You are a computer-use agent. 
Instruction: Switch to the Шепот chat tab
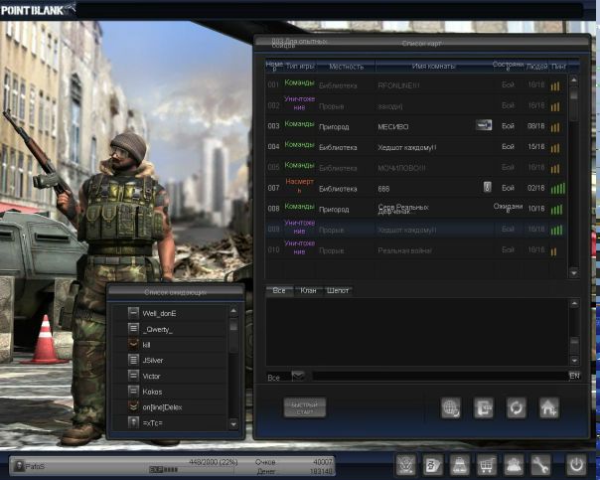339,290
